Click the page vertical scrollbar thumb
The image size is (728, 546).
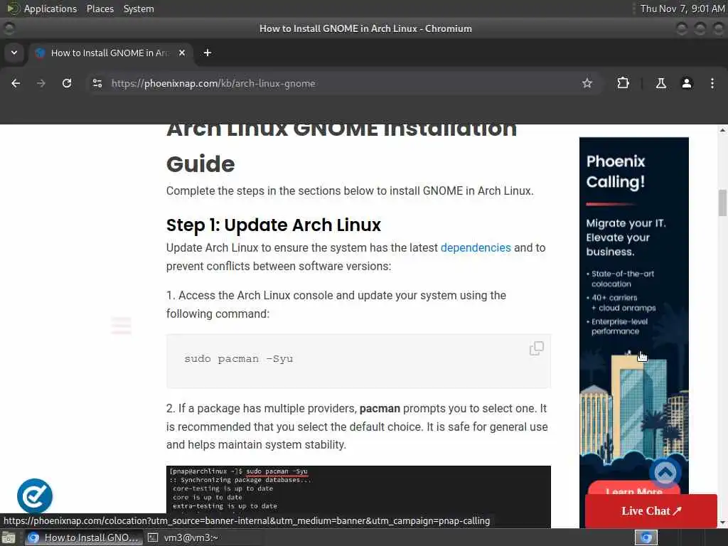(722, 203)
